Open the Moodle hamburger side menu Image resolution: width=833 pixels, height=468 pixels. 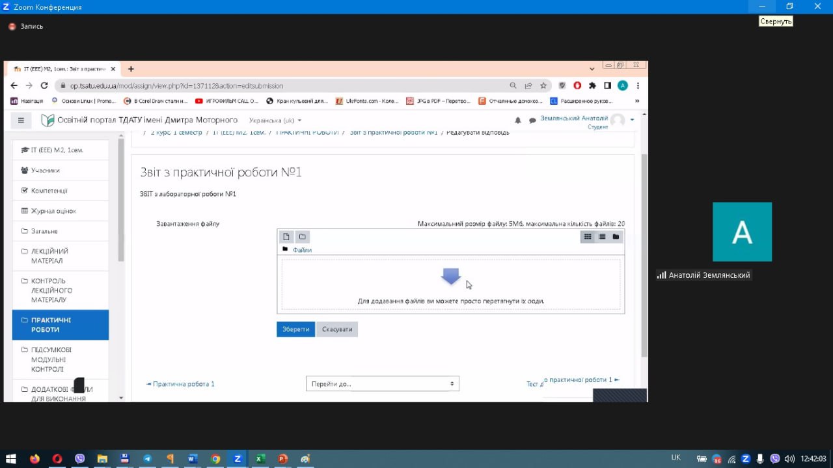pos(21,120)
